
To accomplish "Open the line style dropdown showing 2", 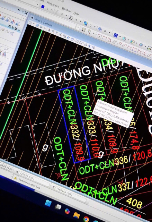I will click(66, 16).
